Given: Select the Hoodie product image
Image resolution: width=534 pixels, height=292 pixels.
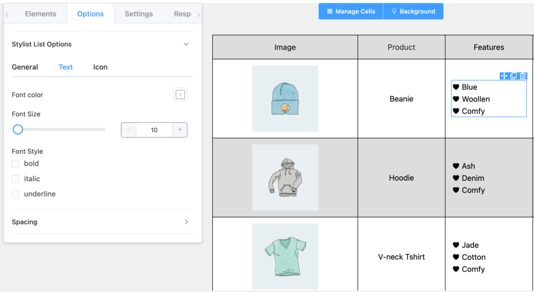Looking at the screenshot, I should click(285, 178).
